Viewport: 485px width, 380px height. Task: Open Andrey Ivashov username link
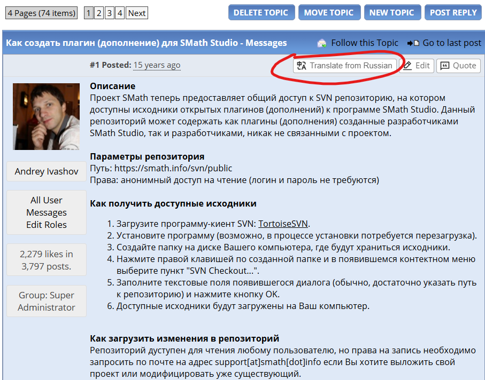coord(47,171)
